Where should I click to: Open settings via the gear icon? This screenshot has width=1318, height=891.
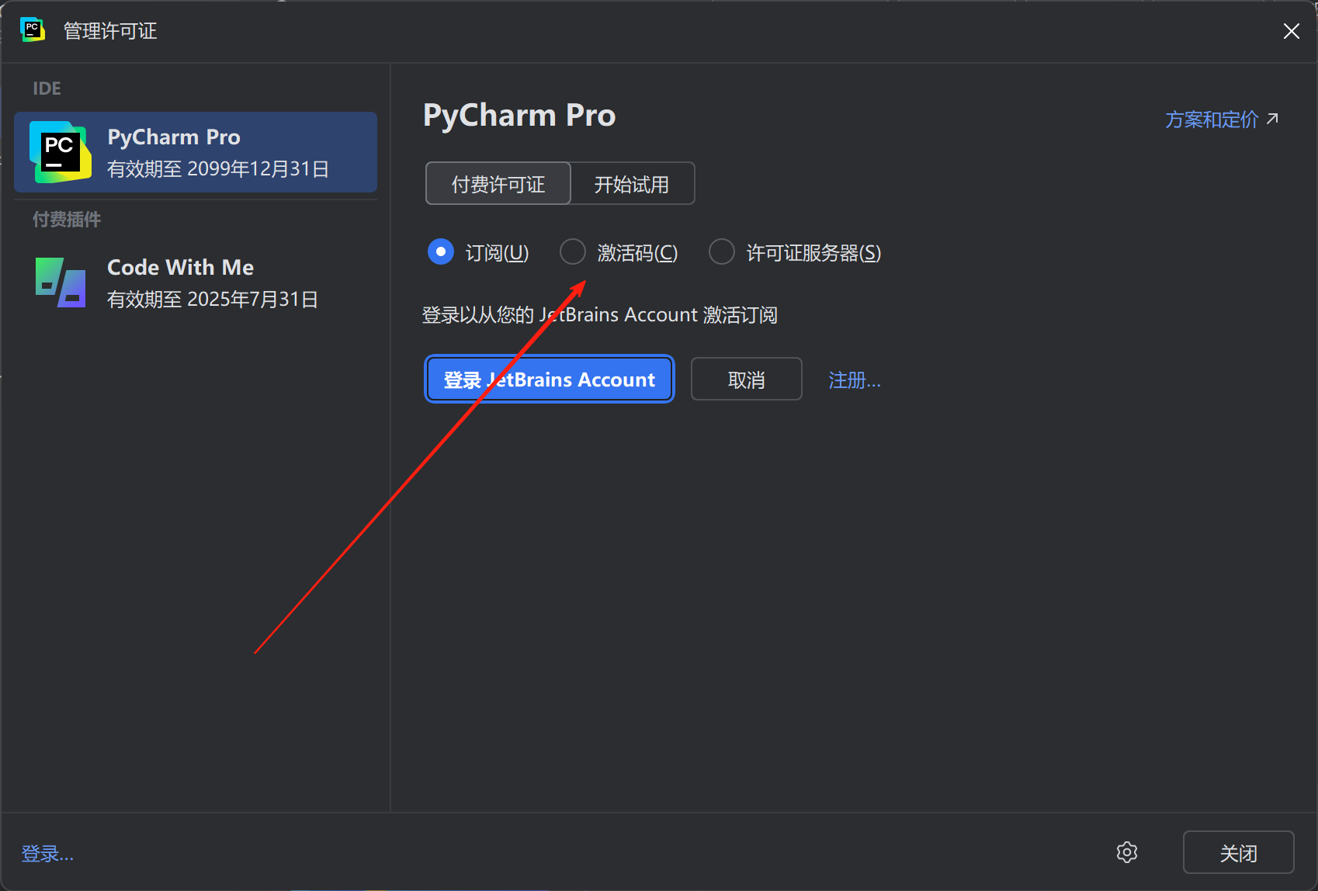click(1127, 852)
